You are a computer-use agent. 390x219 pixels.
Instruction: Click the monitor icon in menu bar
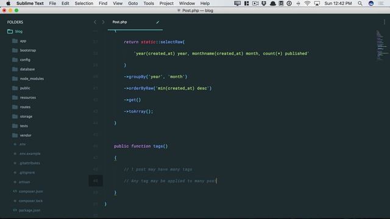tap(237, 3)
